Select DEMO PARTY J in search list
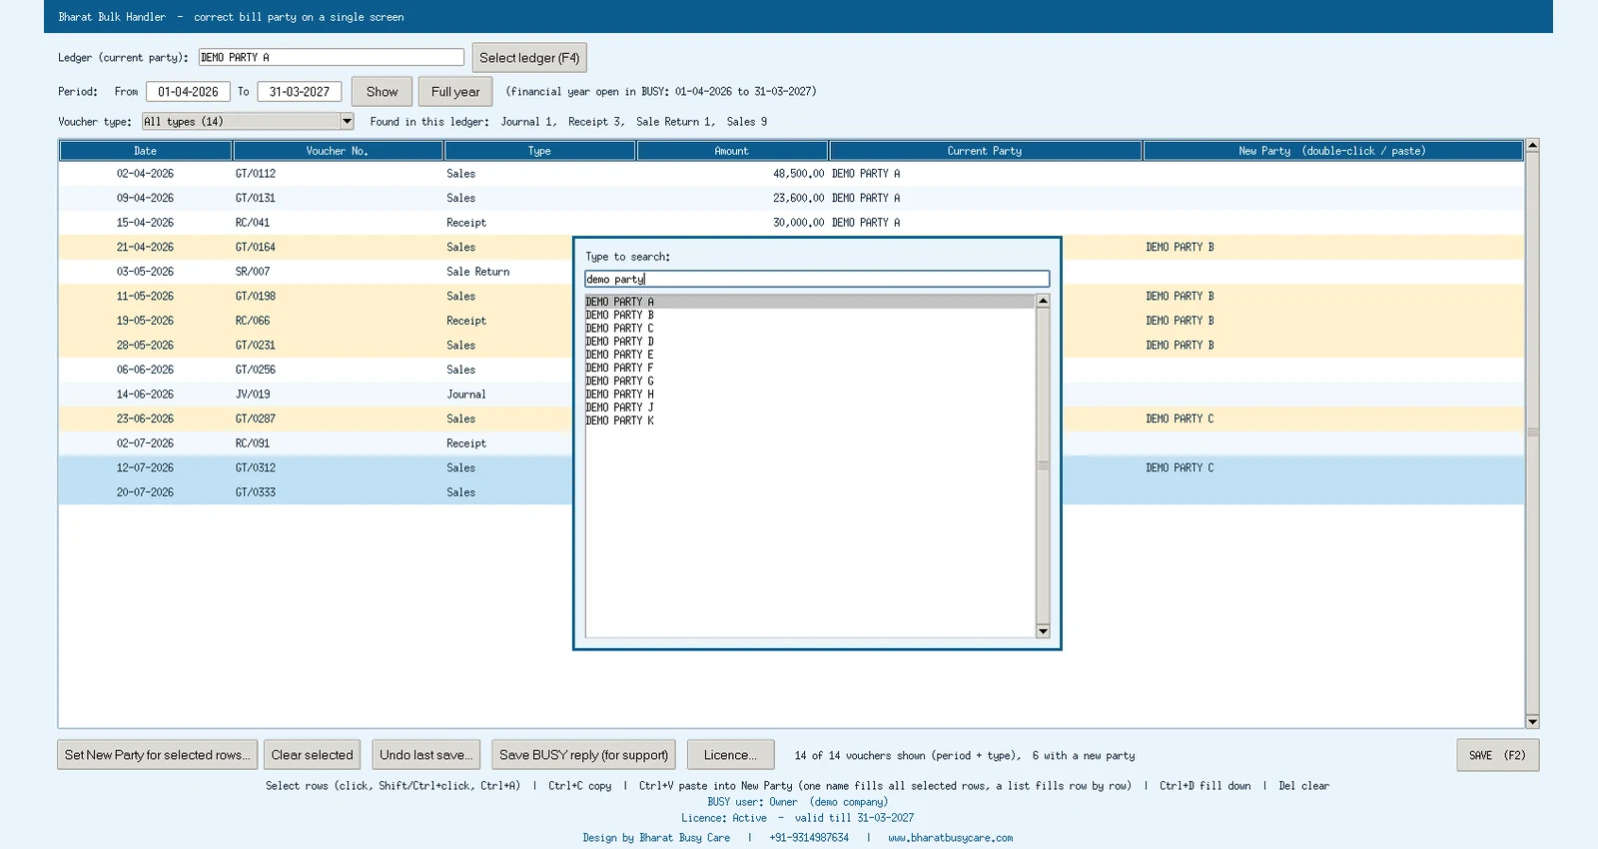Image resolution: width=1598 pixels, height=849 pixels. point(810,408)
